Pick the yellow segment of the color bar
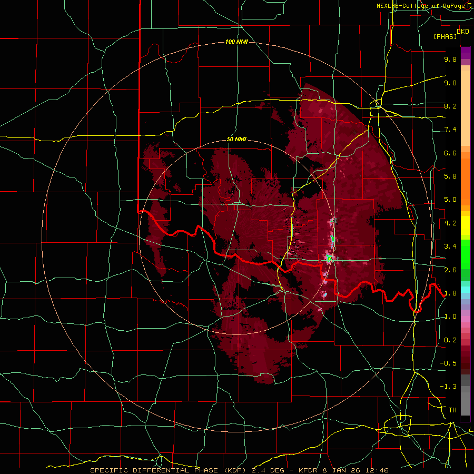The height and width of the screenshot is (474, 474). (x=465, y=225)
